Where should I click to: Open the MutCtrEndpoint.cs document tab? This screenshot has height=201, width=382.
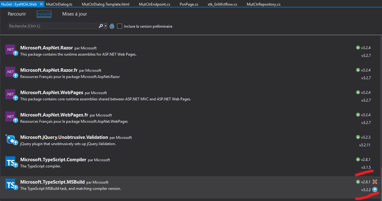pos(154,4)
